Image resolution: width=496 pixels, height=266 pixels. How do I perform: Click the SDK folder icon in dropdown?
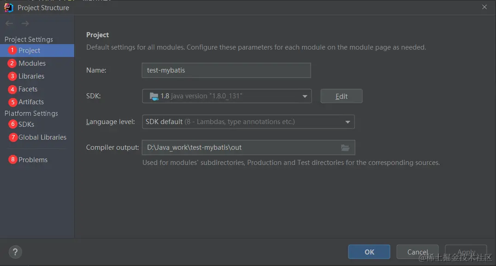coord(154,96)
